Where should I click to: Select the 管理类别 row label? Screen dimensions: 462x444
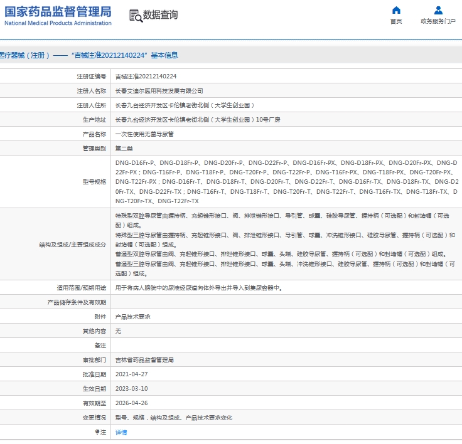coord(94,149)
